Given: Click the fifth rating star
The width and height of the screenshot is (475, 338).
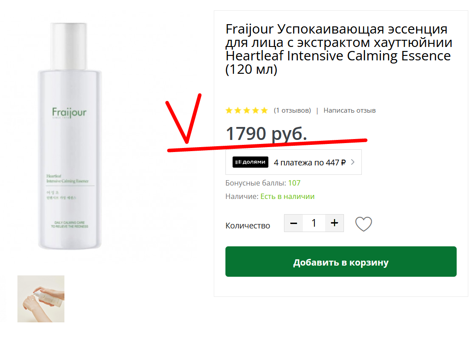Looking at the screenshot, I should click(x=264, y=110).
